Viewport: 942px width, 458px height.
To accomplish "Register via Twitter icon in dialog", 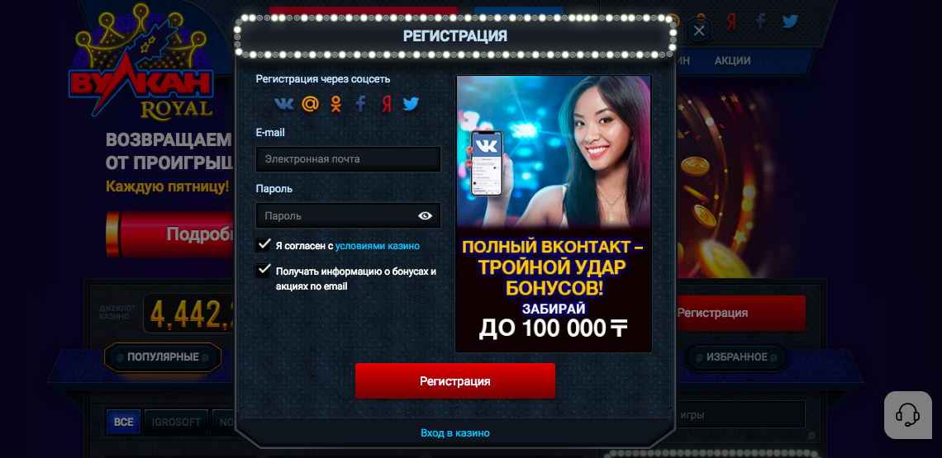I will (x=411, y=104).
